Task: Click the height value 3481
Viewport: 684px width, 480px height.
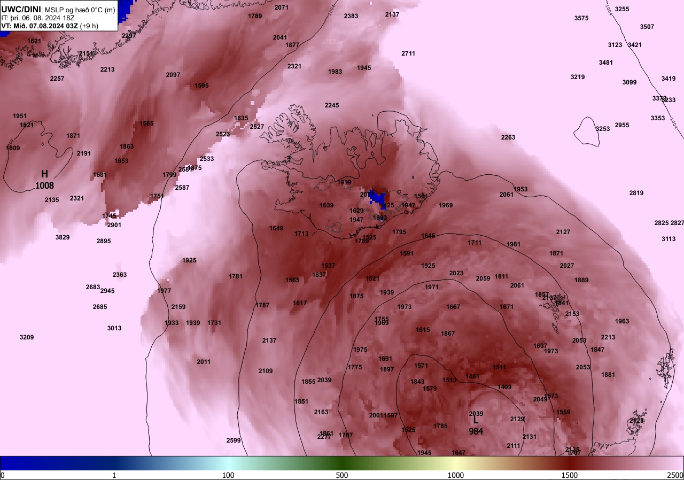Action: point(606,63)
